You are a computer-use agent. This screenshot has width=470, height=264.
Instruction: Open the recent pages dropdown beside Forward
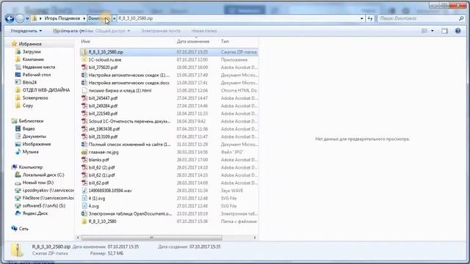[27, 18]
